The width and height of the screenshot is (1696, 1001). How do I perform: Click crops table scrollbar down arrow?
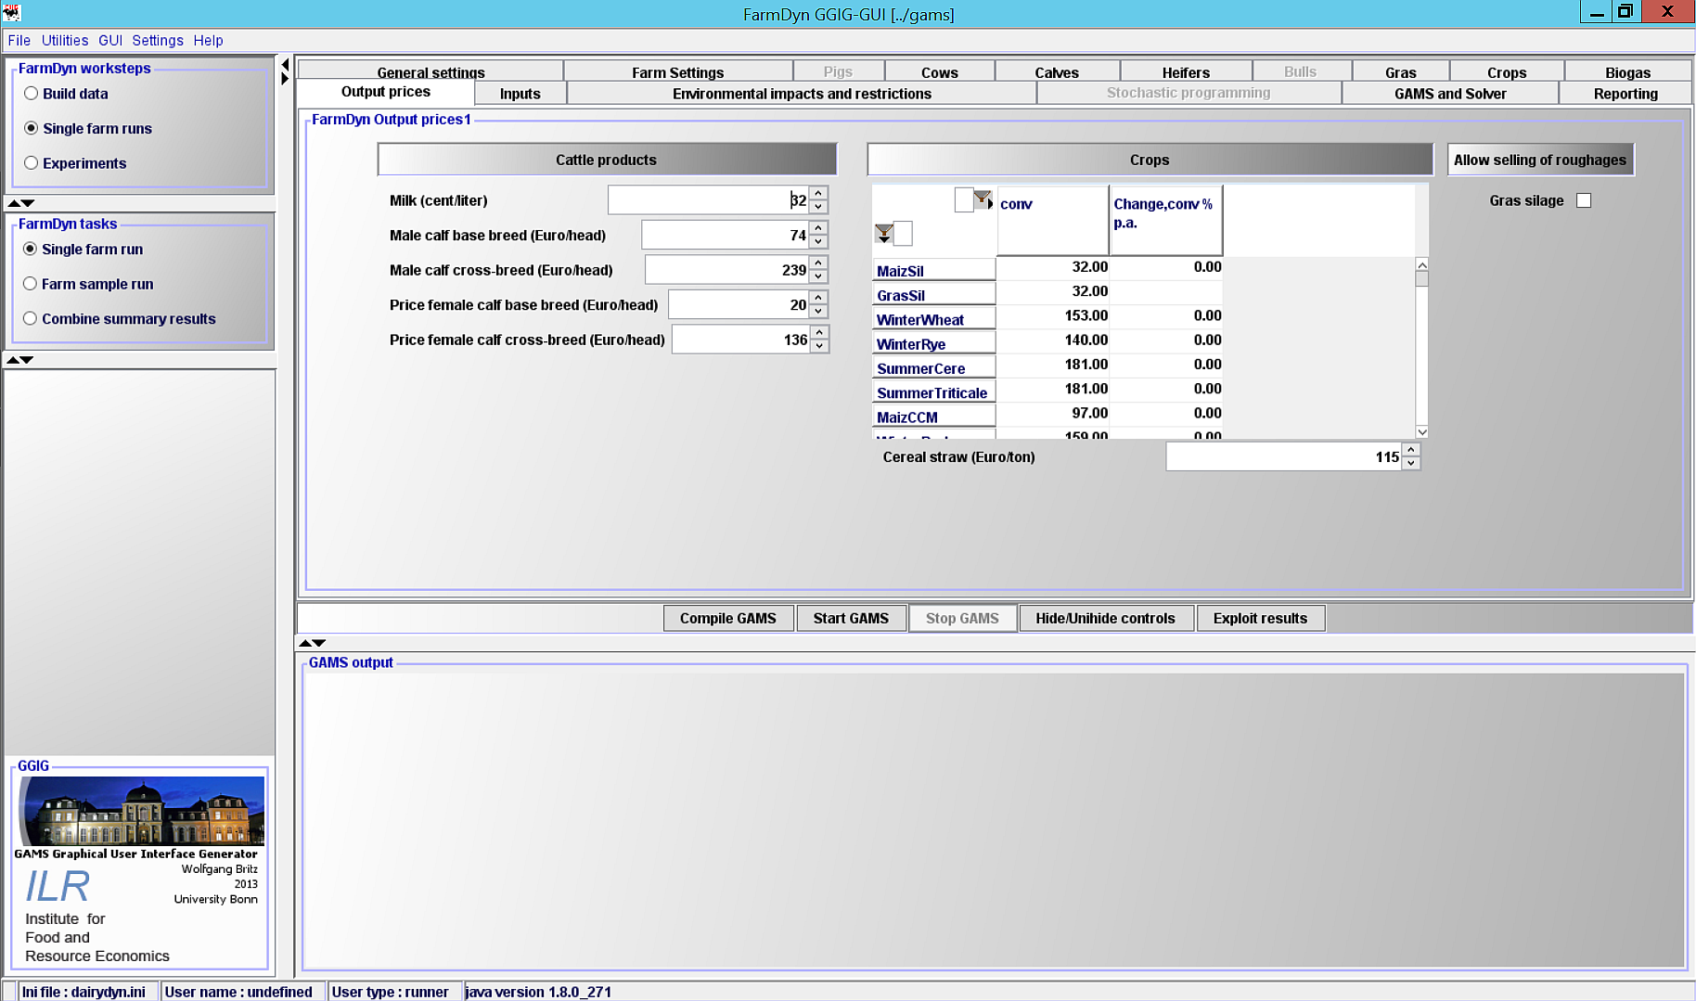point(1421,431)
